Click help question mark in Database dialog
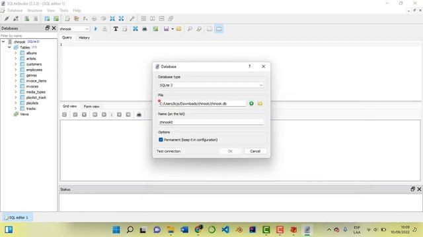423x237 pixels. (250, 66)
